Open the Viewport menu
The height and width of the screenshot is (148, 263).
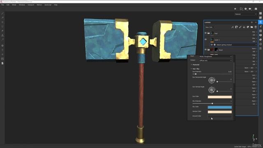pos(31,5)
